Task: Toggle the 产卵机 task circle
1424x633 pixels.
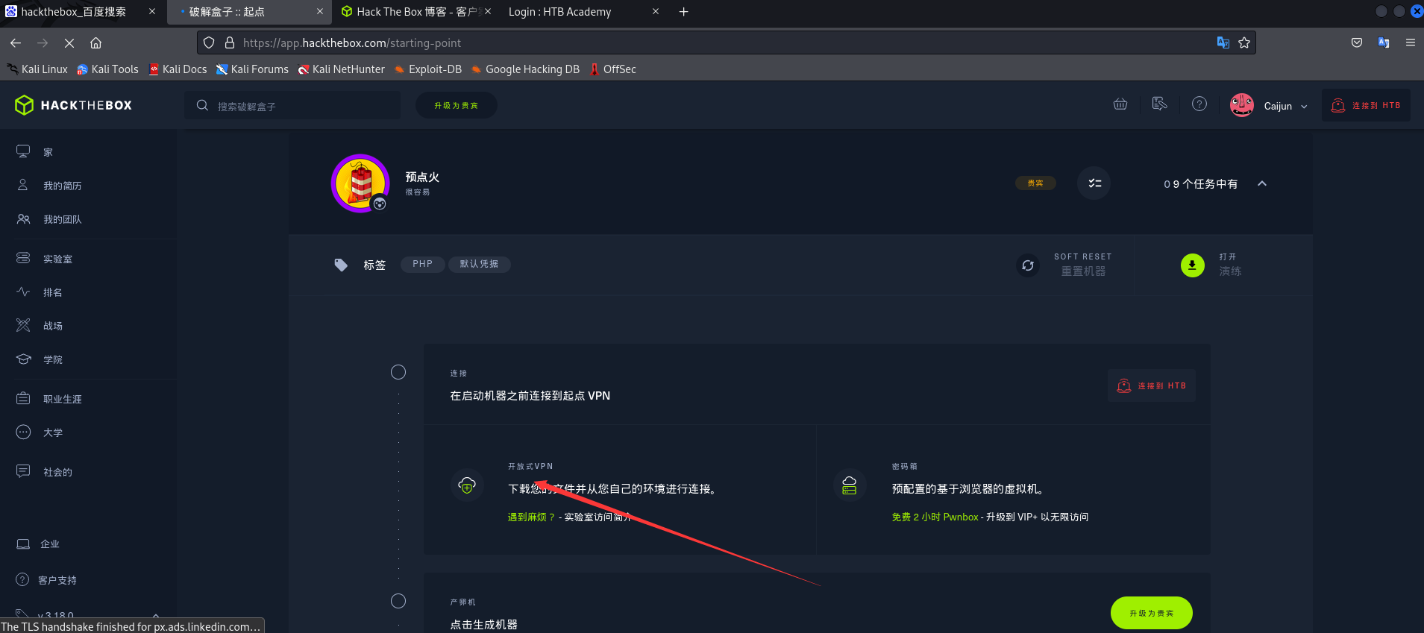Action: 398,601
